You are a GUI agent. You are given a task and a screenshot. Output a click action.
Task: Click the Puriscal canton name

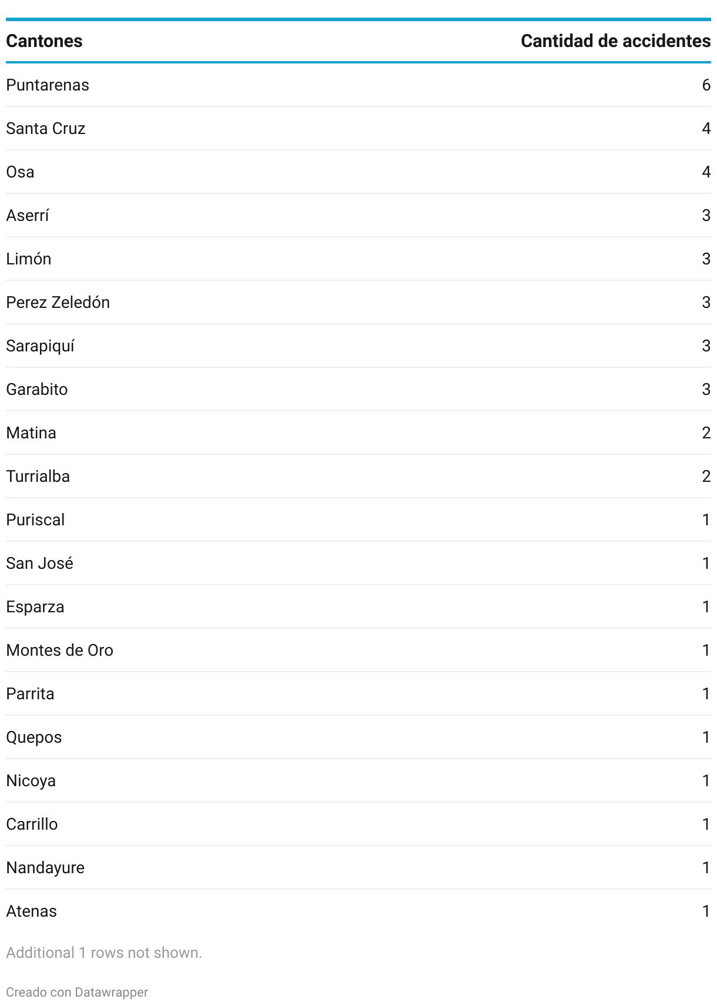[x=35, y=520]
